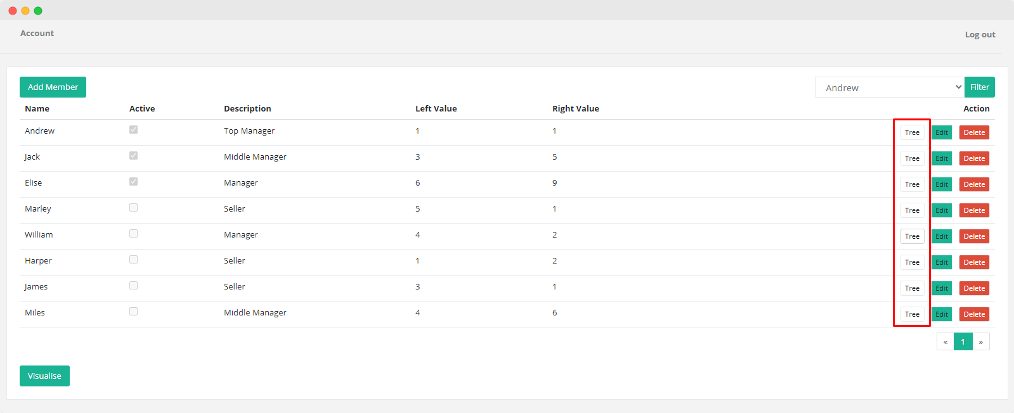
Task: Select Elise's Manager description
Action: pos(241,183)
